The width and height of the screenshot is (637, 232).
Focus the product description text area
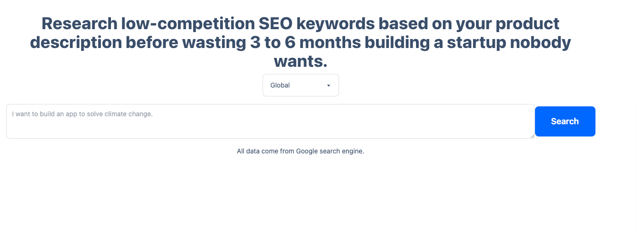coord(271,121)
